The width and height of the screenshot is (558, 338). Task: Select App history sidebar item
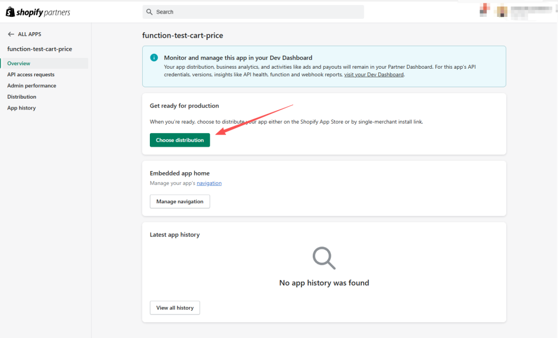(x=21, y=108)
